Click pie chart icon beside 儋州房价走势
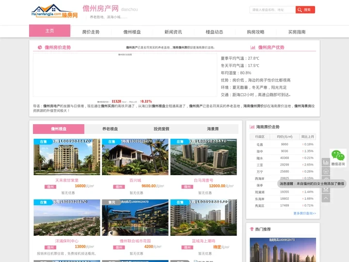349x262 pixels. (40, 47)
